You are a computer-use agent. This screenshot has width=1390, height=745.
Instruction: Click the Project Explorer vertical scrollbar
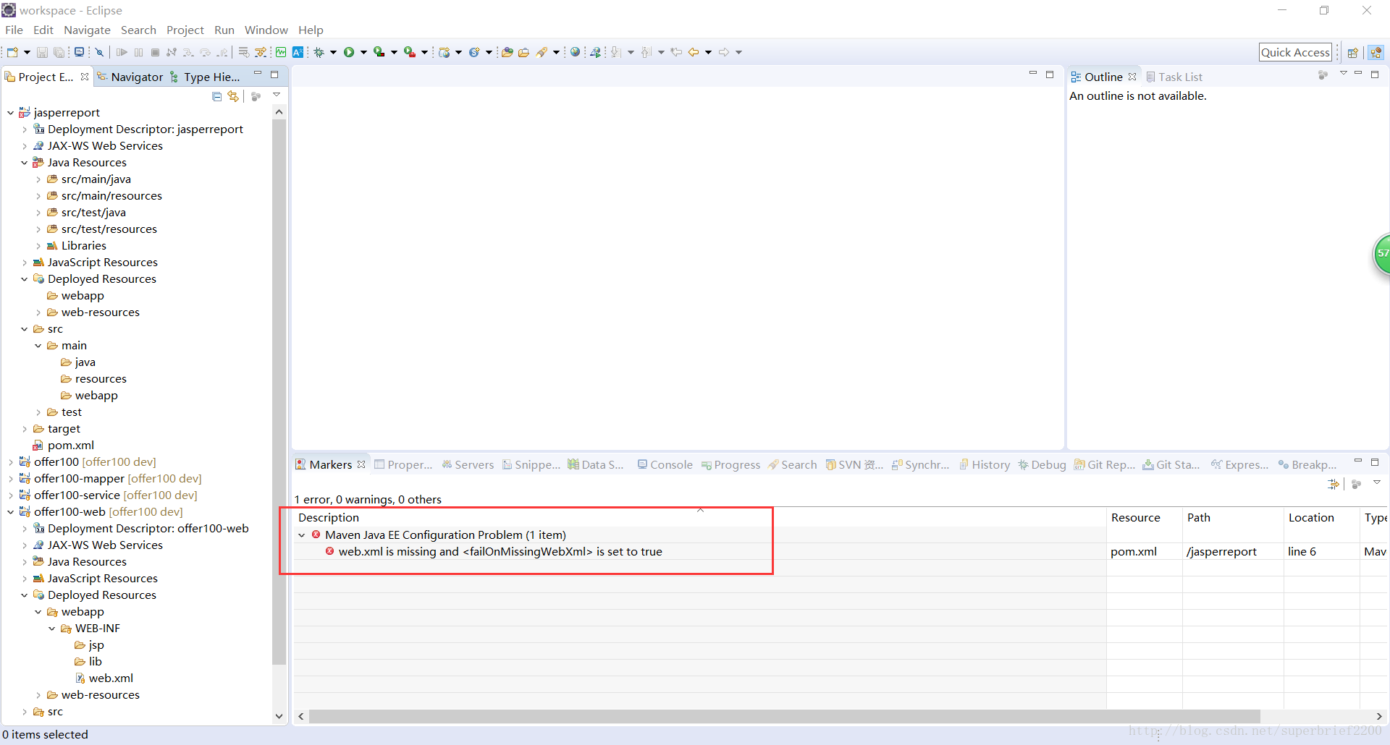pos(279,391)
